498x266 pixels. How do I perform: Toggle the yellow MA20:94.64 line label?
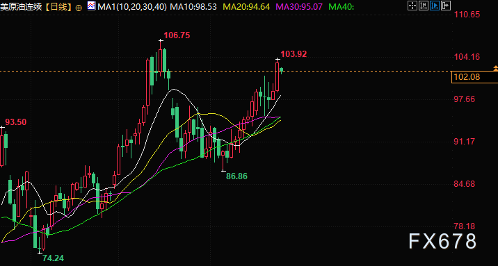[247, 6]
